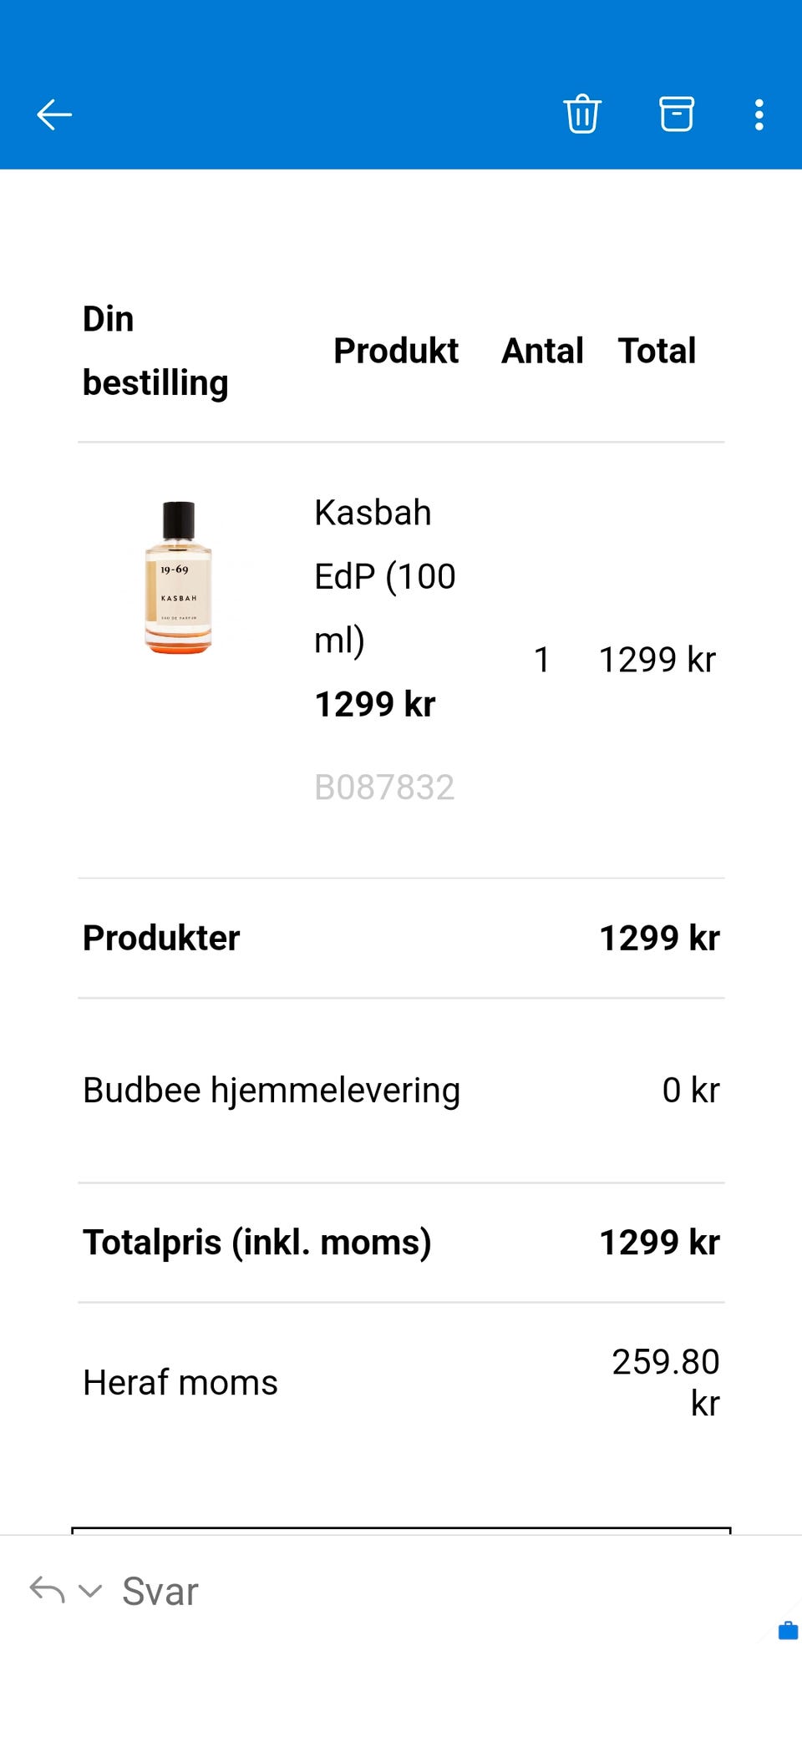This screenshot has height=1737, width=802.
Task: Expand reply options chevron
Action: (x=90, y=1591)
